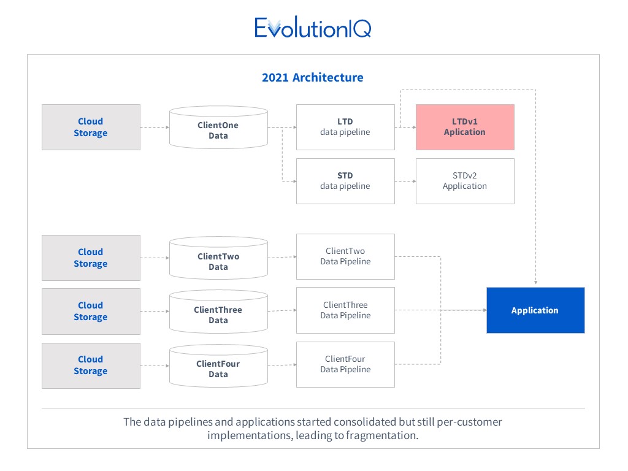Select the ClientTwo Data cylinder
628x471 pixels.
click(218, 258)
